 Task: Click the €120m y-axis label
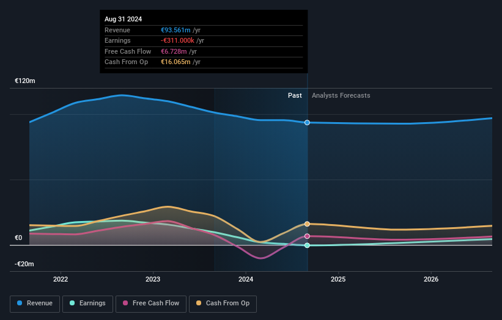pyautogui.click(x=24, y=81)
